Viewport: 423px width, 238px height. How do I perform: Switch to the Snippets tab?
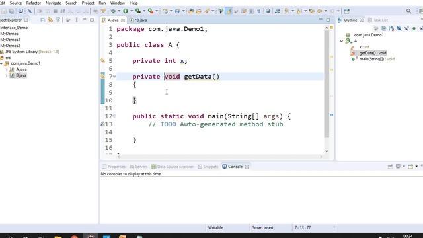[x=208, y=167]
